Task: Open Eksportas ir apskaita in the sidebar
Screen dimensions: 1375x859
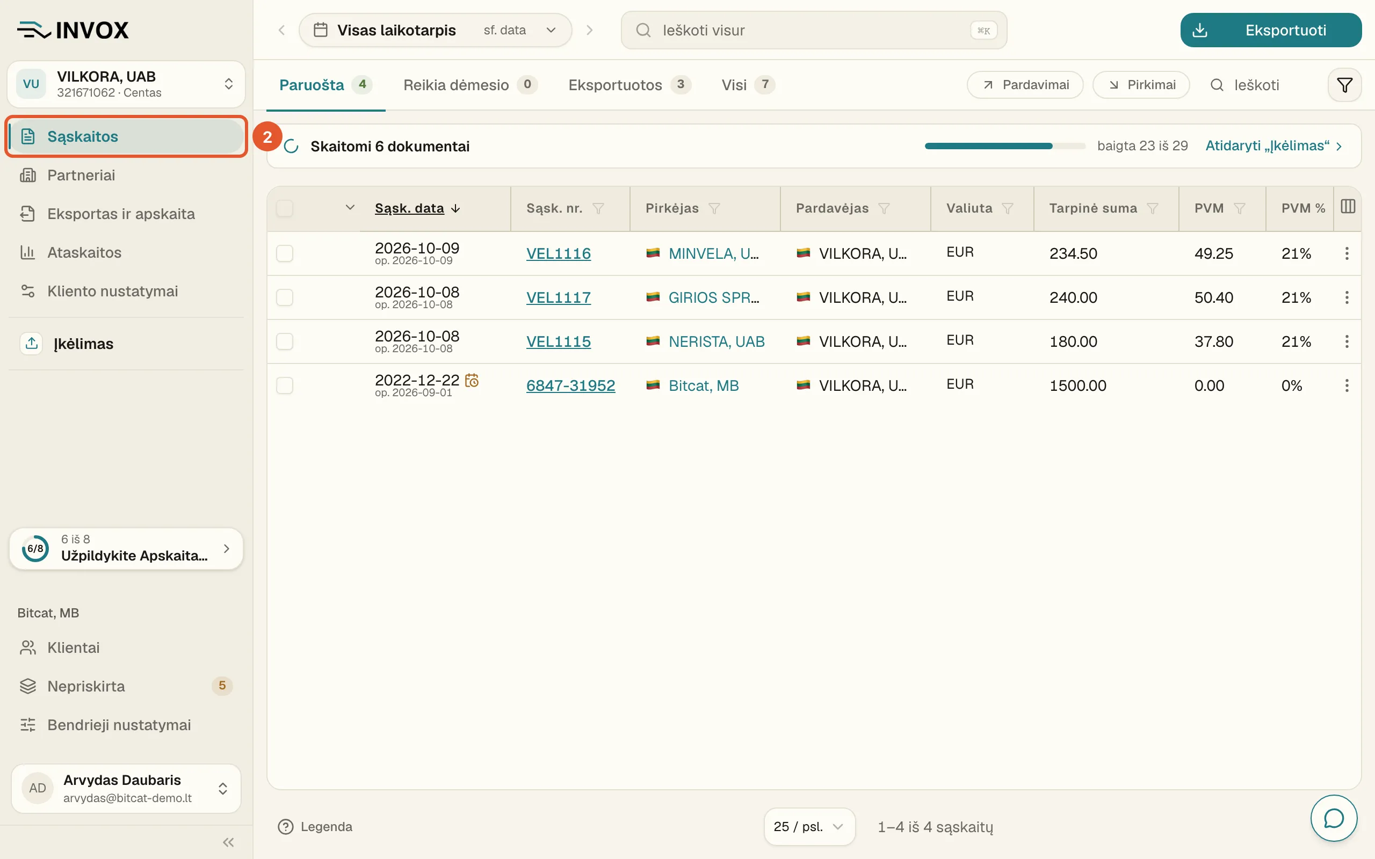Action: point(126,214)
